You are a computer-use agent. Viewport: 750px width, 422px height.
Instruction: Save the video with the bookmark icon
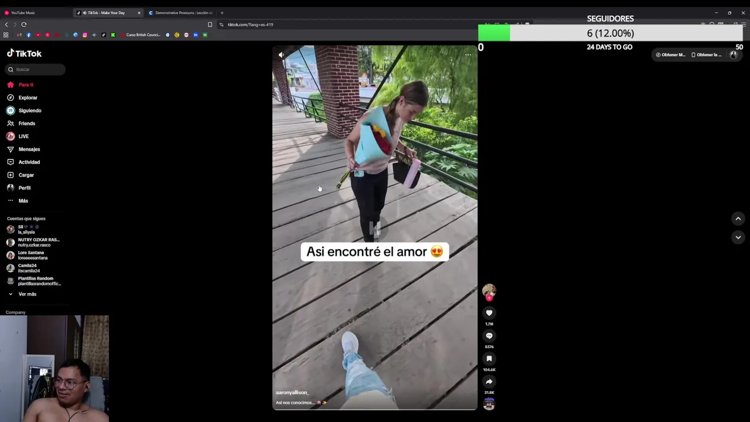489,359
